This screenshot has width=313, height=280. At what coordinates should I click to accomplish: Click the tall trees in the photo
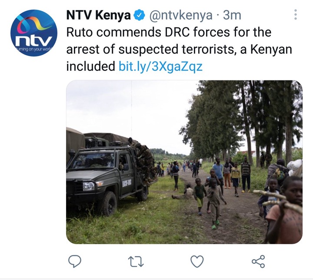point(242,120)
